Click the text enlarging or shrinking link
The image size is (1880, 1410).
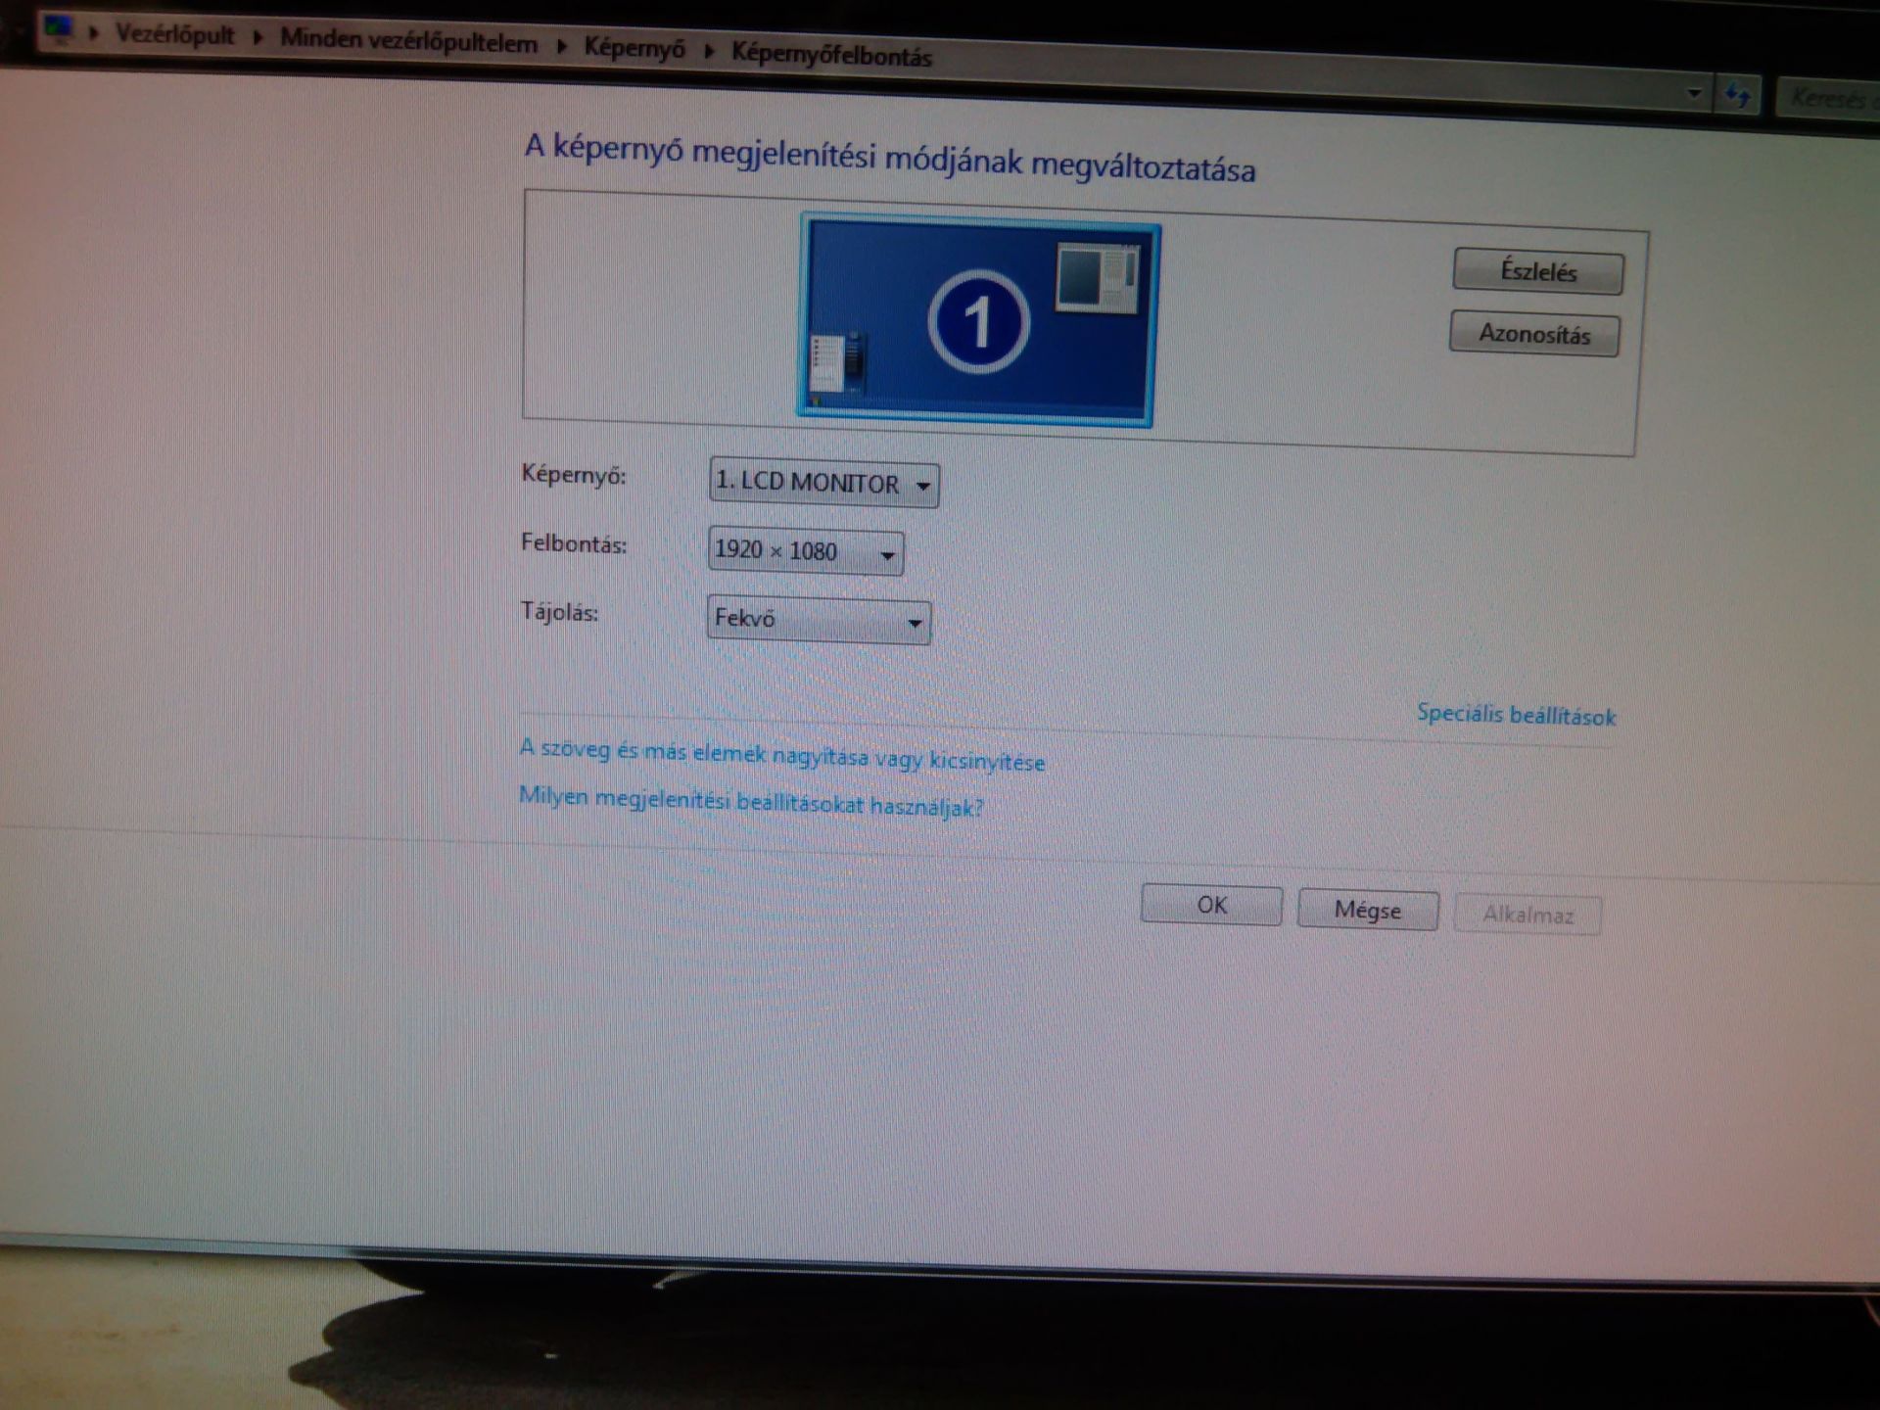tap(781, 756)
